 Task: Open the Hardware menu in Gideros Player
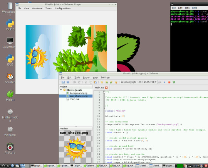coord(37,8)
